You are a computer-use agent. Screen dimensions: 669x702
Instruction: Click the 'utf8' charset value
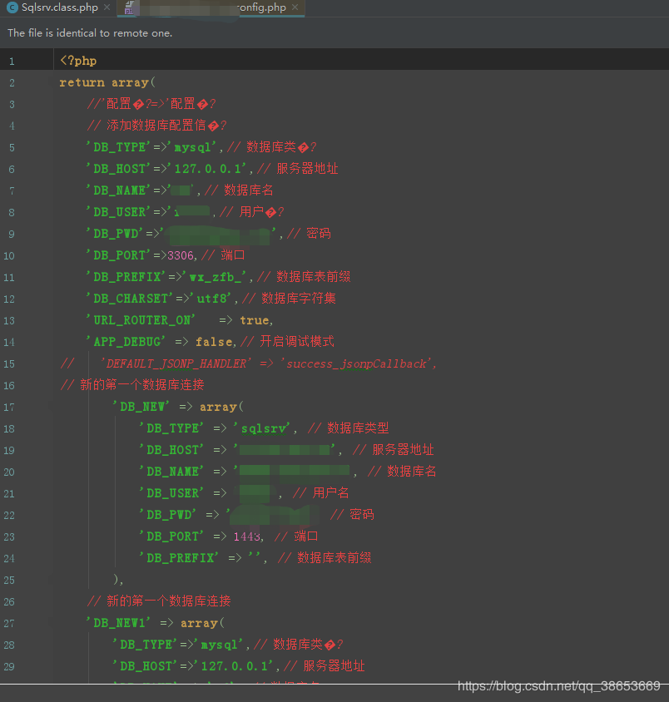(x=211, y=298)
